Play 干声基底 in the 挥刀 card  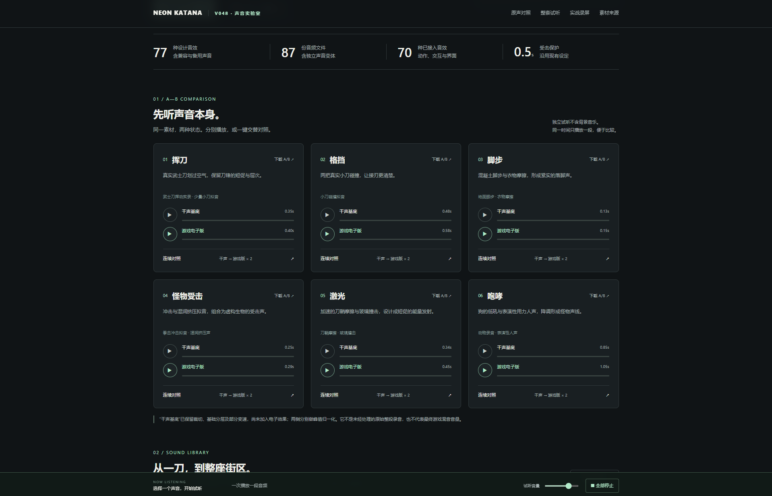coord(170,215)
